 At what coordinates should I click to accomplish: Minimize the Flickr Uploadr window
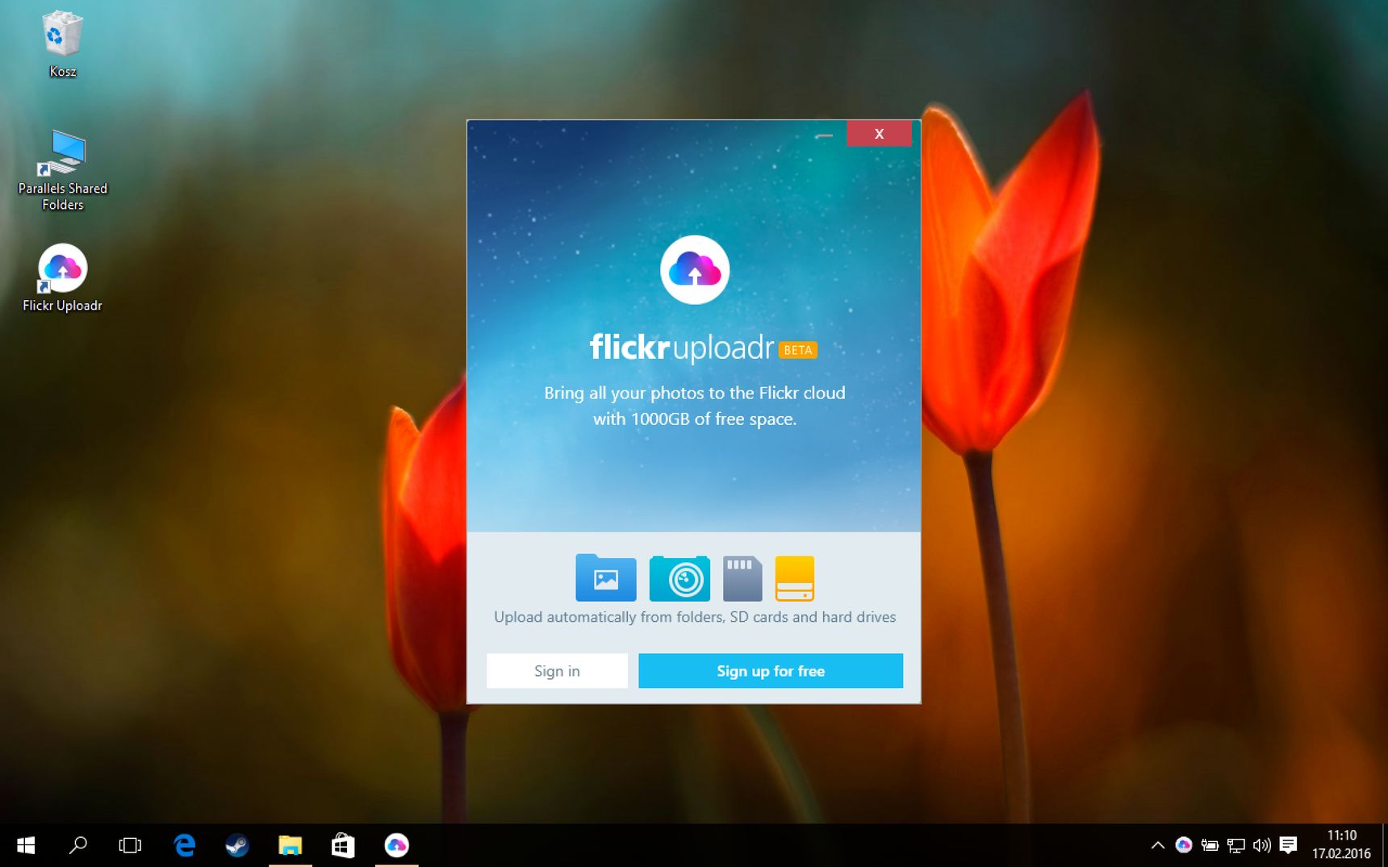coord(824,135)
